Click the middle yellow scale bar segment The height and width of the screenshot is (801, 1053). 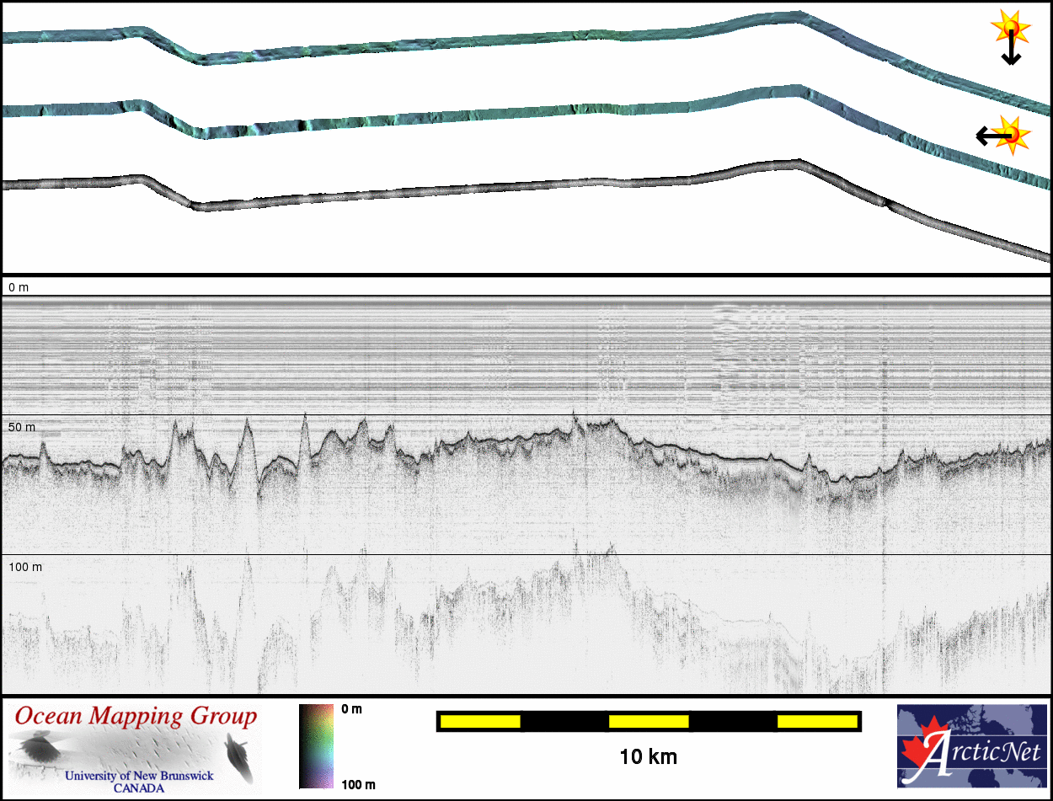coord(648,721)
